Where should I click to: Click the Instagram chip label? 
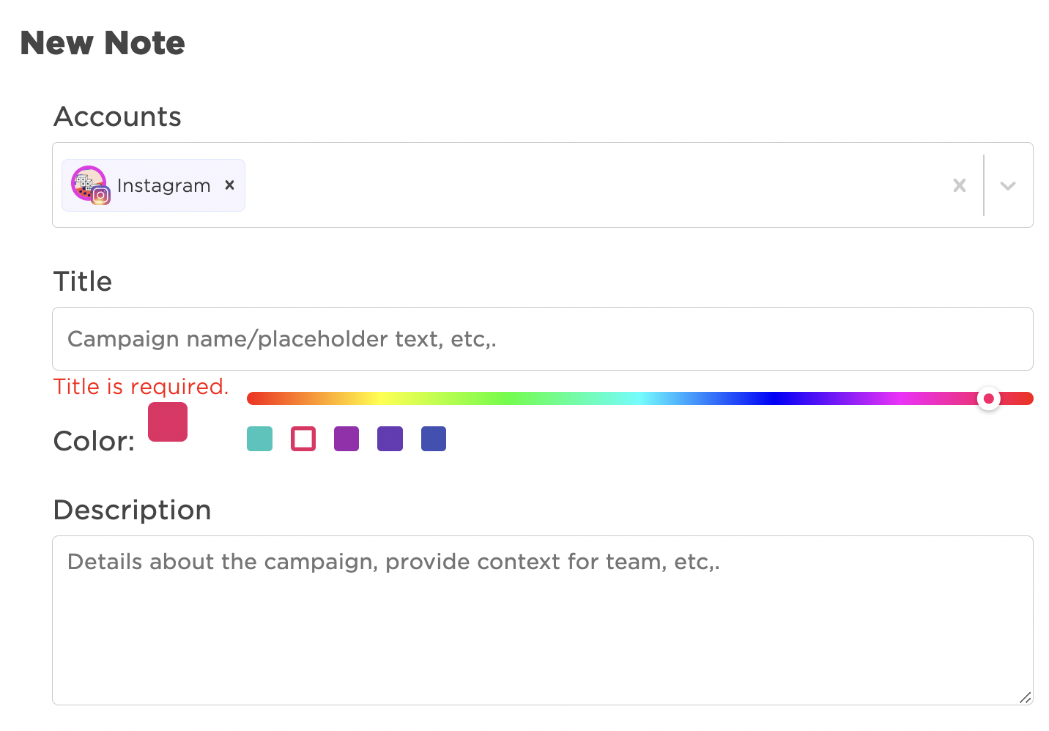coord(164,185)
